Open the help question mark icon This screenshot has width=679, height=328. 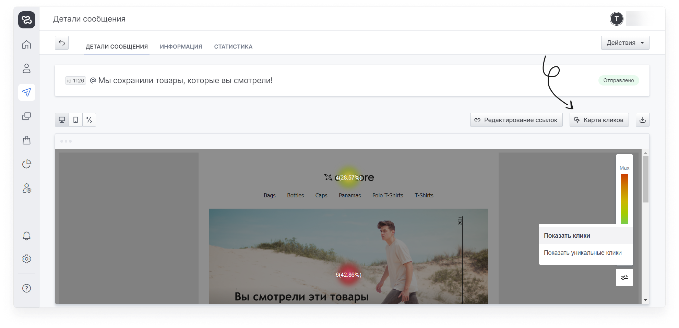(x=27, y=288)
